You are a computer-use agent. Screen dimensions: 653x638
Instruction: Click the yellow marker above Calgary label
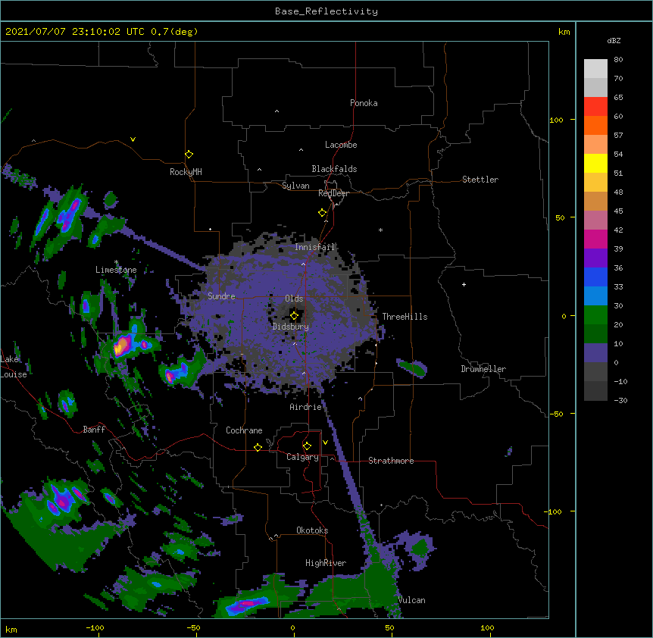click(x=307, y=446)
